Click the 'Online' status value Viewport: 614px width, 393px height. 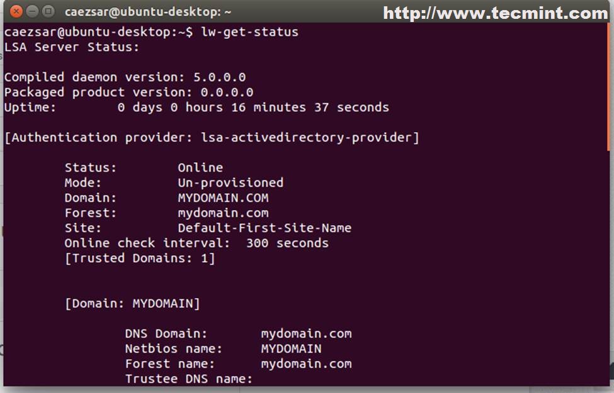[x=200, y=167]
